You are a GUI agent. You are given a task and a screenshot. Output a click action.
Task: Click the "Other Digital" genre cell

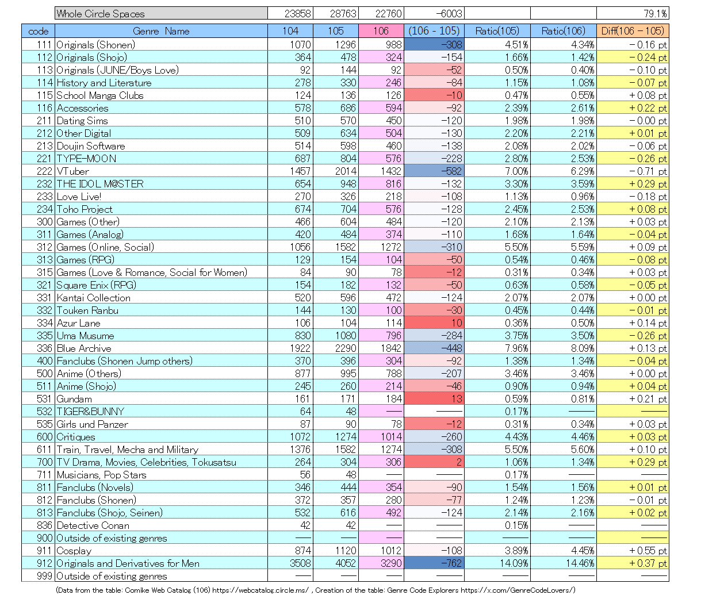point(161,133)
